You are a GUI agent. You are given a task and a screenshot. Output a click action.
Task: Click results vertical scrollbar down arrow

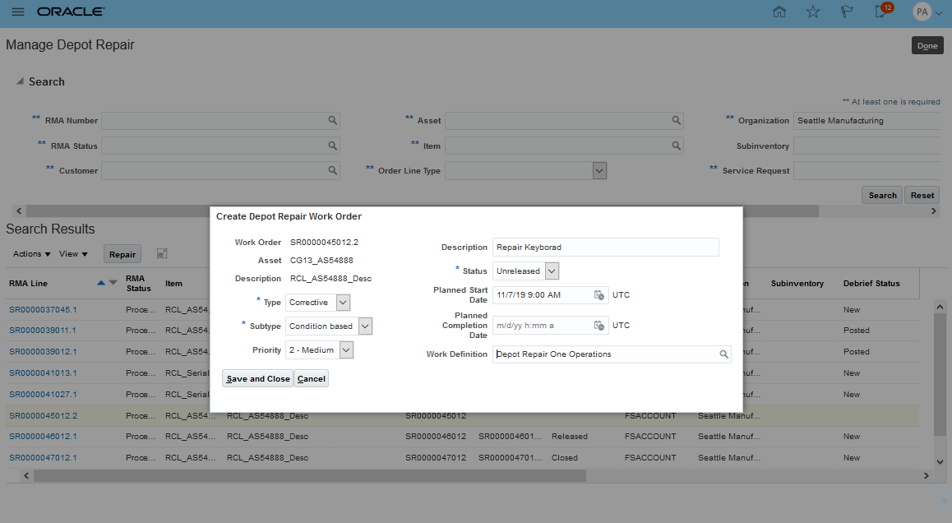[x=940, y=461]
